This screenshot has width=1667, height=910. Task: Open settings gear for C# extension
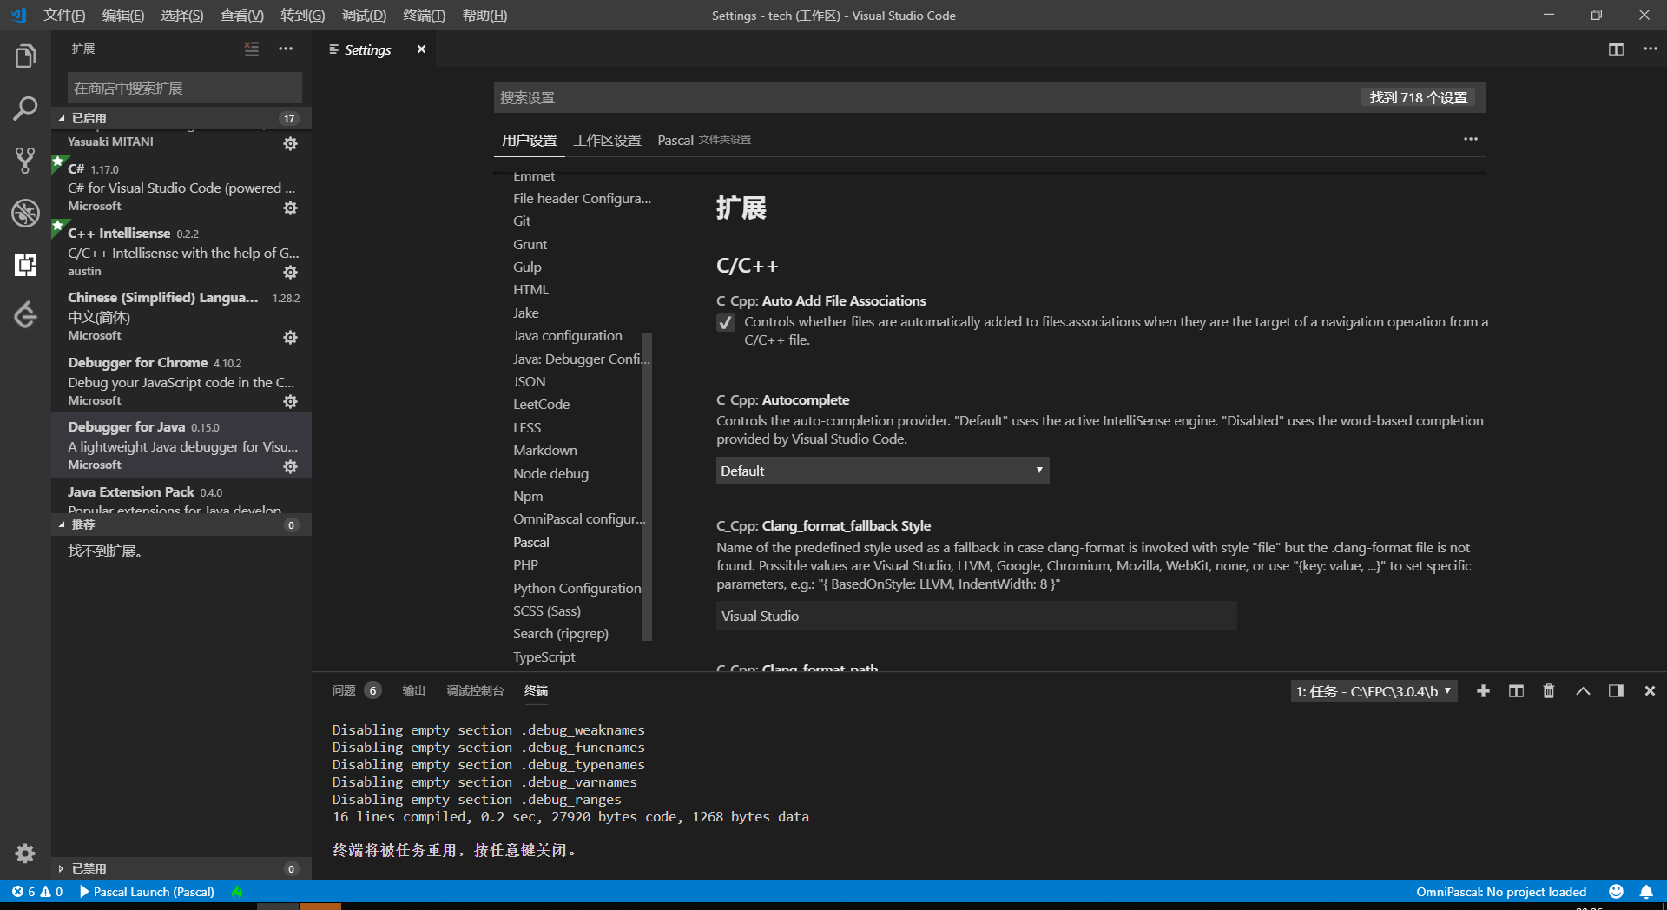pyautogui.click(x=291, y=208)
